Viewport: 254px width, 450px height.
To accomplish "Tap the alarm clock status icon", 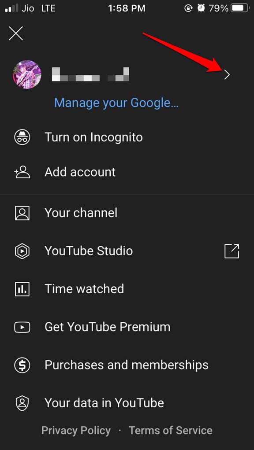I will [x=201, y=8].
